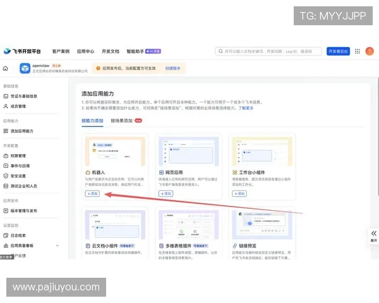Click the 网页应用 preview thumbnail

[x=189, y=151]
